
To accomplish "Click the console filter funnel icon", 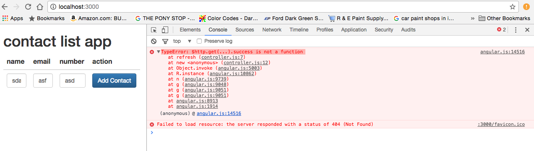I will click(165, 41).
